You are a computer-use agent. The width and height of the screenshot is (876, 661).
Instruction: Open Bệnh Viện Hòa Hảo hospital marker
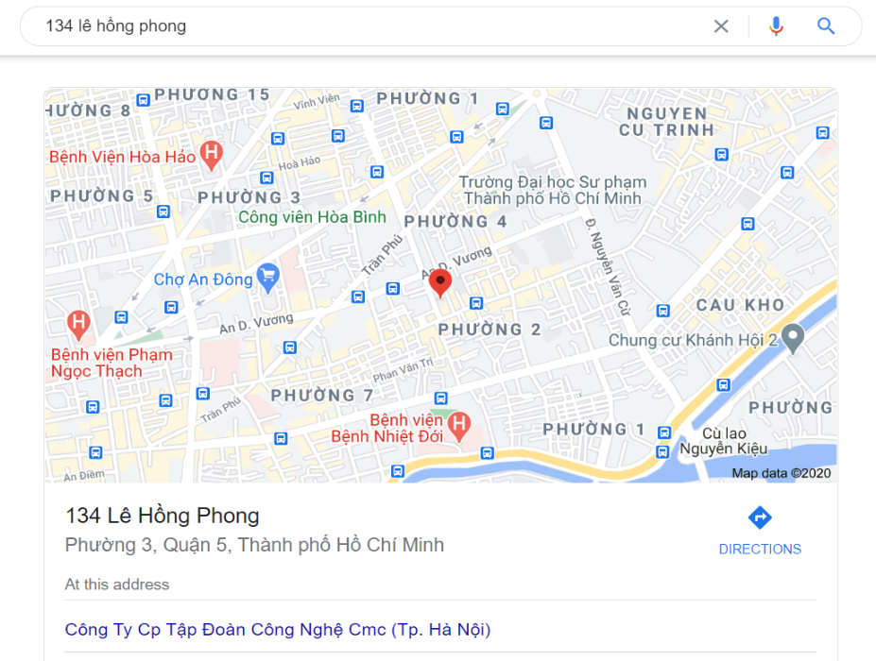pyautogui.click(x=211, y=156)
